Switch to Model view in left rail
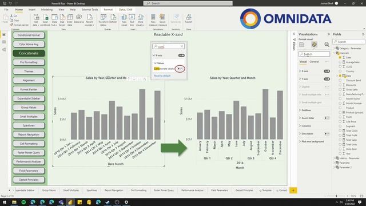Viewport: 366px width, 206px height. coord(4,50)
